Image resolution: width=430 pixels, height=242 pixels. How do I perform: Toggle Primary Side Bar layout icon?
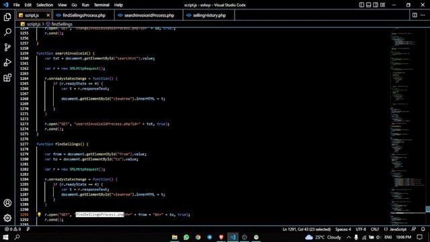point(361,5)
